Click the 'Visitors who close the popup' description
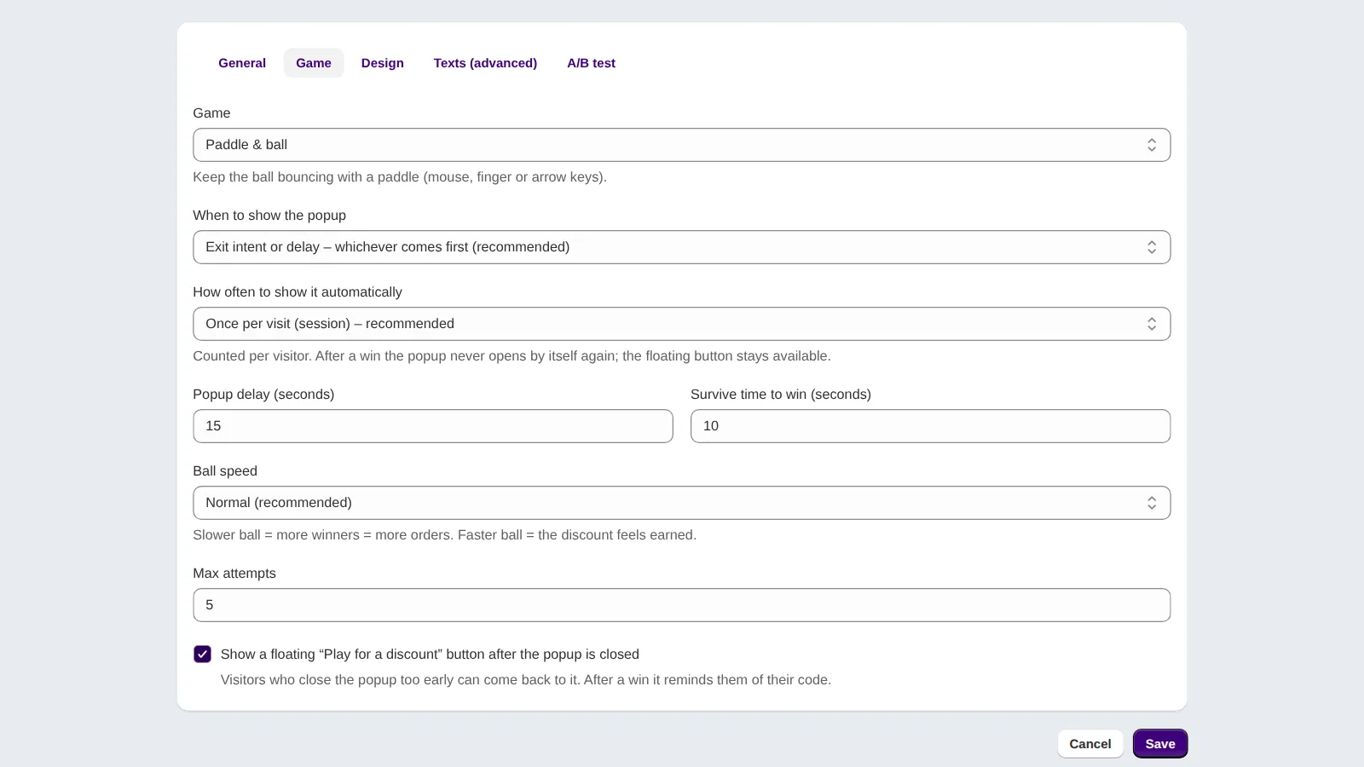1364x767 pixels. (x=526, y=680)
